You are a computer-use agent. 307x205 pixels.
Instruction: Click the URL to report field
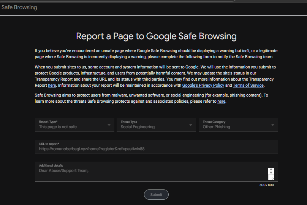[x=157, y=147]
